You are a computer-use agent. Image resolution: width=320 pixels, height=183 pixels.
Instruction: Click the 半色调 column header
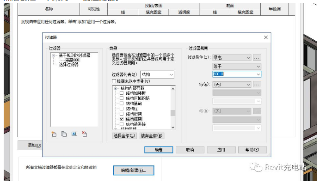(275, 9)
